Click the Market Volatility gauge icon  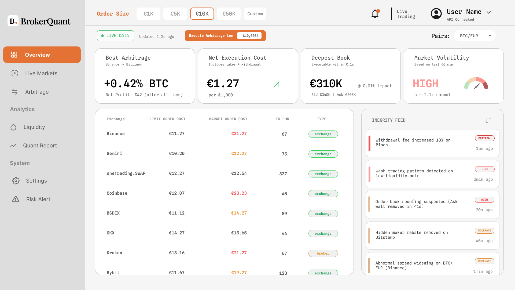point(476,83)
